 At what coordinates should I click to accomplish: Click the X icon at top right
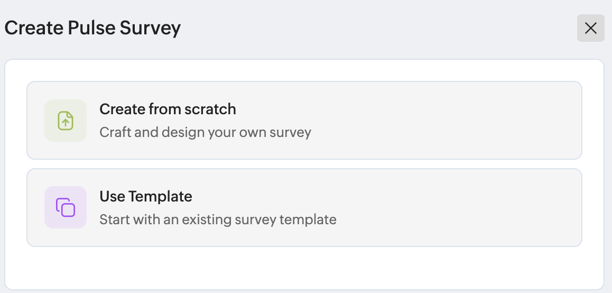[x=590, y=28]
